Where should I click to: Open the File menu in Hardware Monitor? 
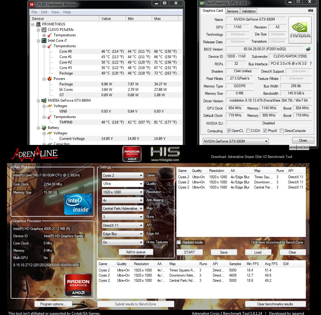point(34,12)
